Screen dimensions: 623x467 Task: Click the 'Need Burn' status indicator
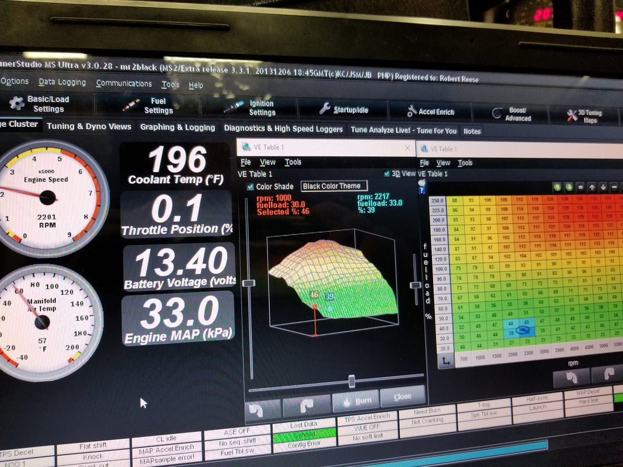pos(427,411)
